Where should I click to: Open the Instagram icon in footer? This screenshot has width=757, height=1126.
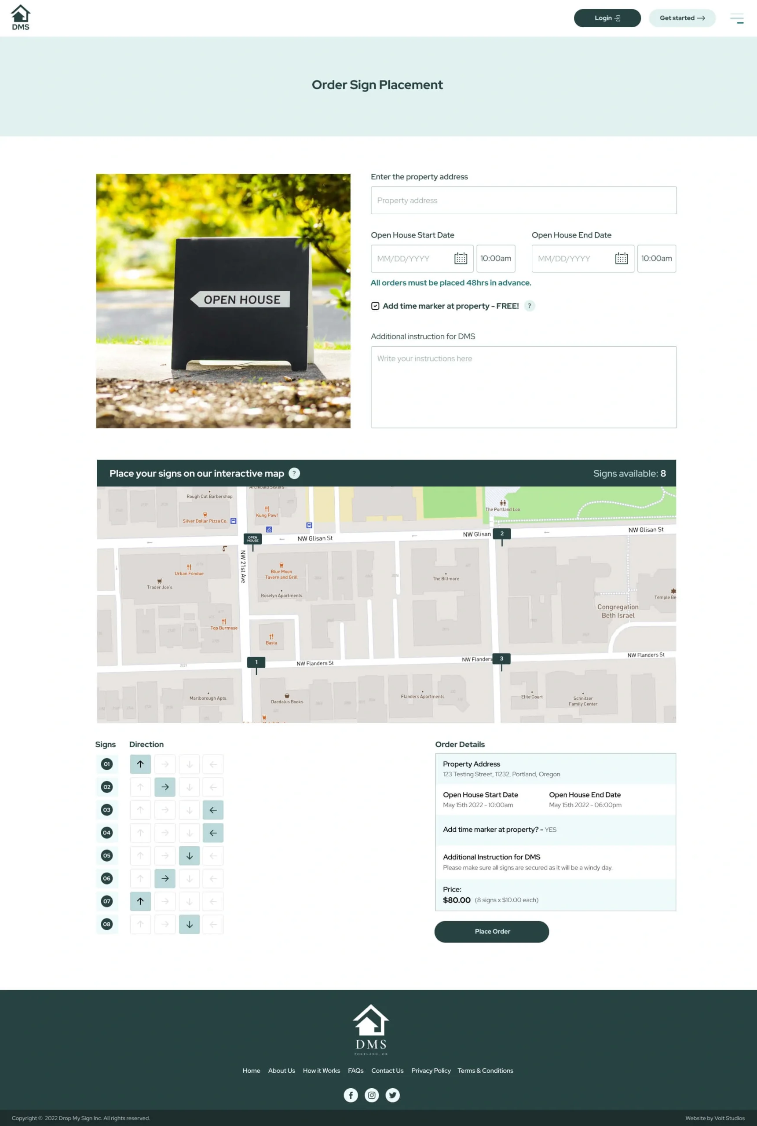(371, 1095)
